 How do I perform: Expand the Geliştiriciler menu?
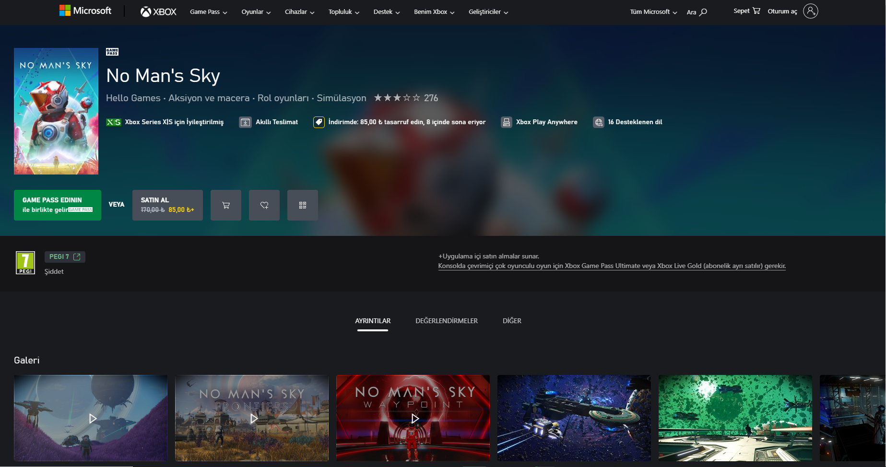[488, 12]
